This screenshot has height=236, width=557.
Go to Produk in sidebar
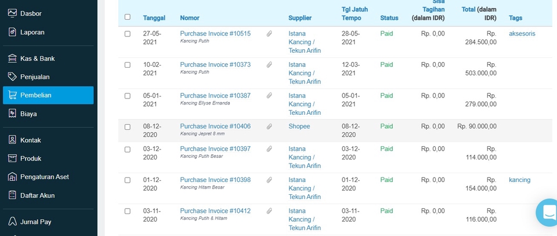(x=30, y=158)
